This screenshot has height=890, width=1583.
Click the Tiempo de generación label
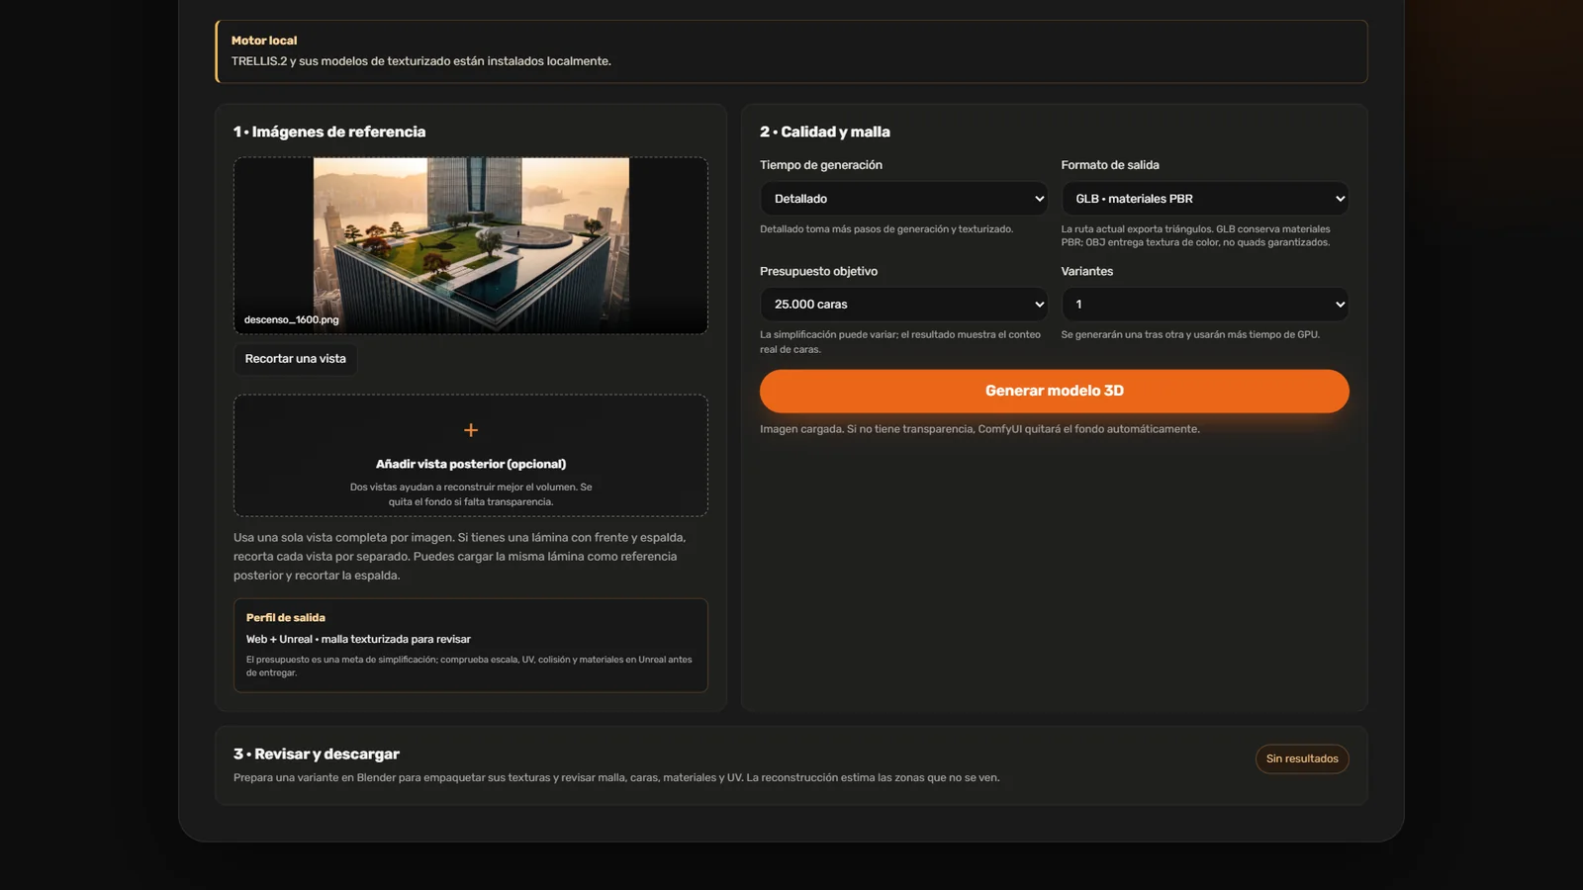(821, 165)
